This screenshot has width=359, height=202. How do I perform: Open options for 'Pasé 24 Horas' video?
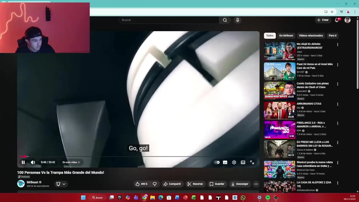tap(337, 65)
